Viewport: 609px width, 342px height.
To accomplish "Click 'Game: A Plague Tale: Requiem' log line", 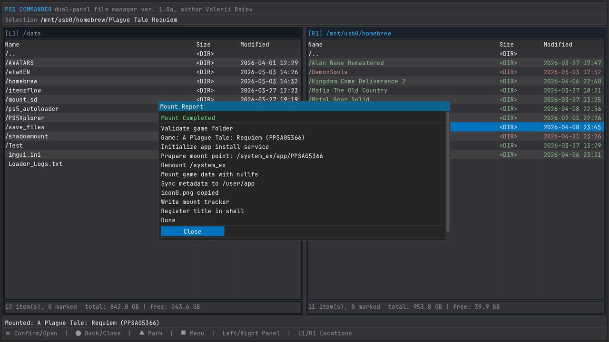I will 233,138.
